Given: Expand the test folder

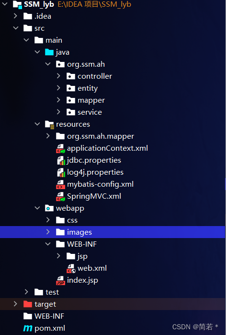Looking at the screenshot, I should (x=26, y=292).
